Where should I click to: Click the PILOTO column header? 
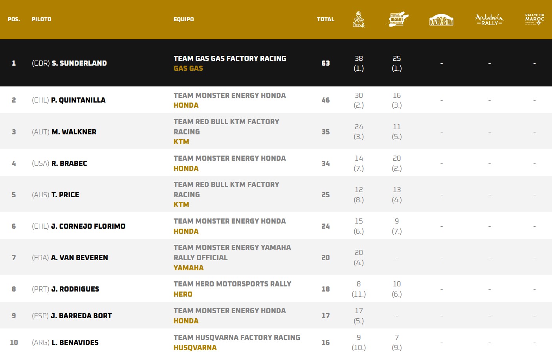42,19
